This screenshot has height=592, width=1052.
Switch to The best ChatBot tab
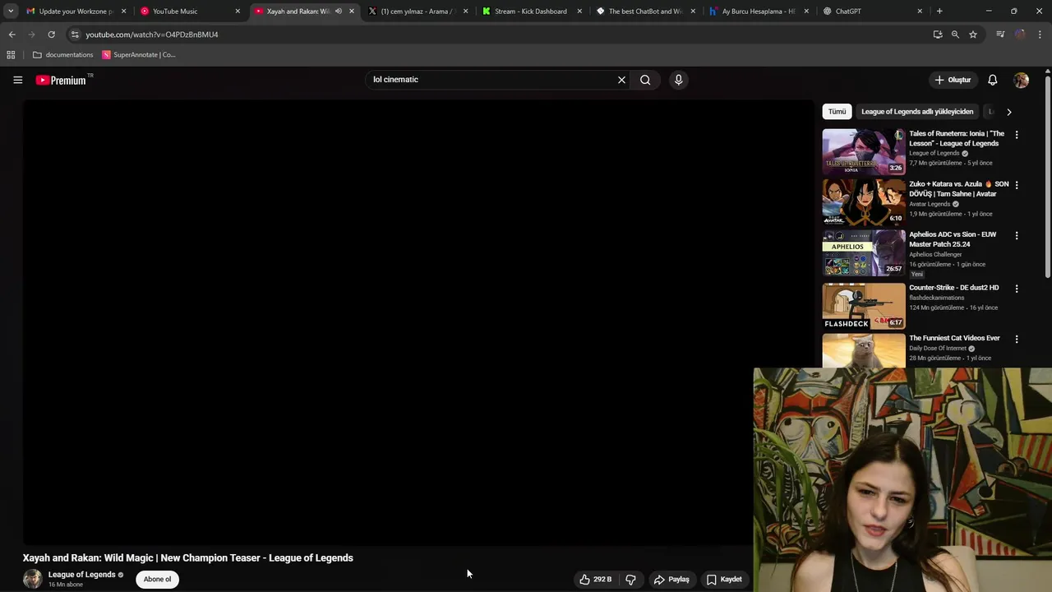coord(644,12)
